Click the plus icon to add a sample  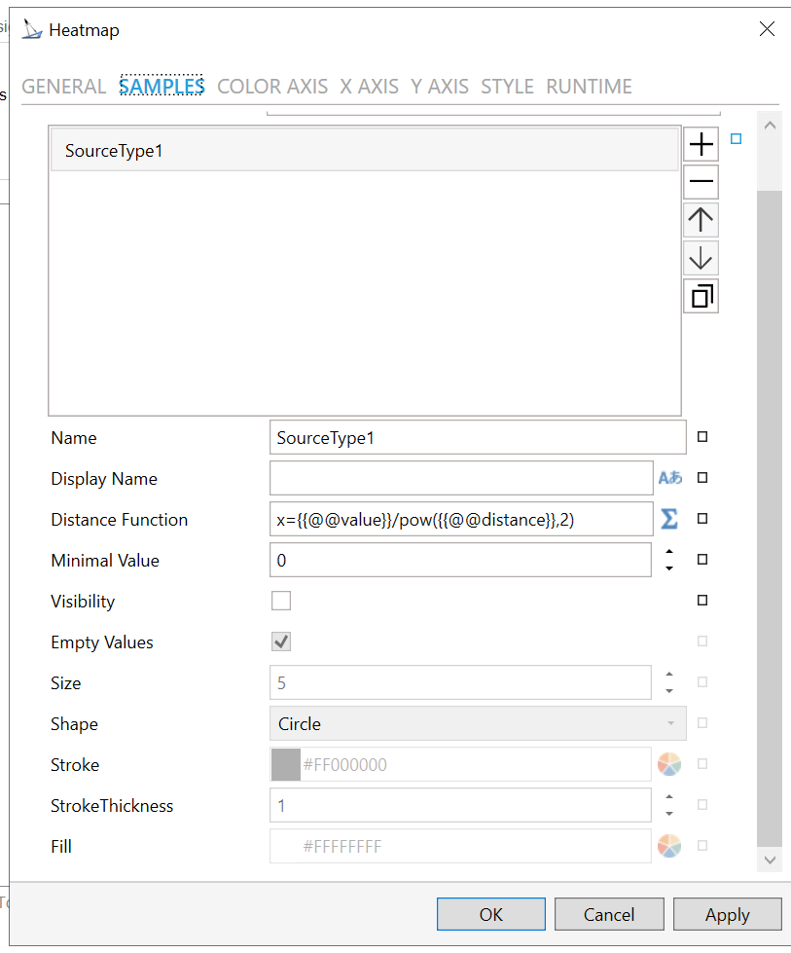pyautogui.click(x=701, y=145)
